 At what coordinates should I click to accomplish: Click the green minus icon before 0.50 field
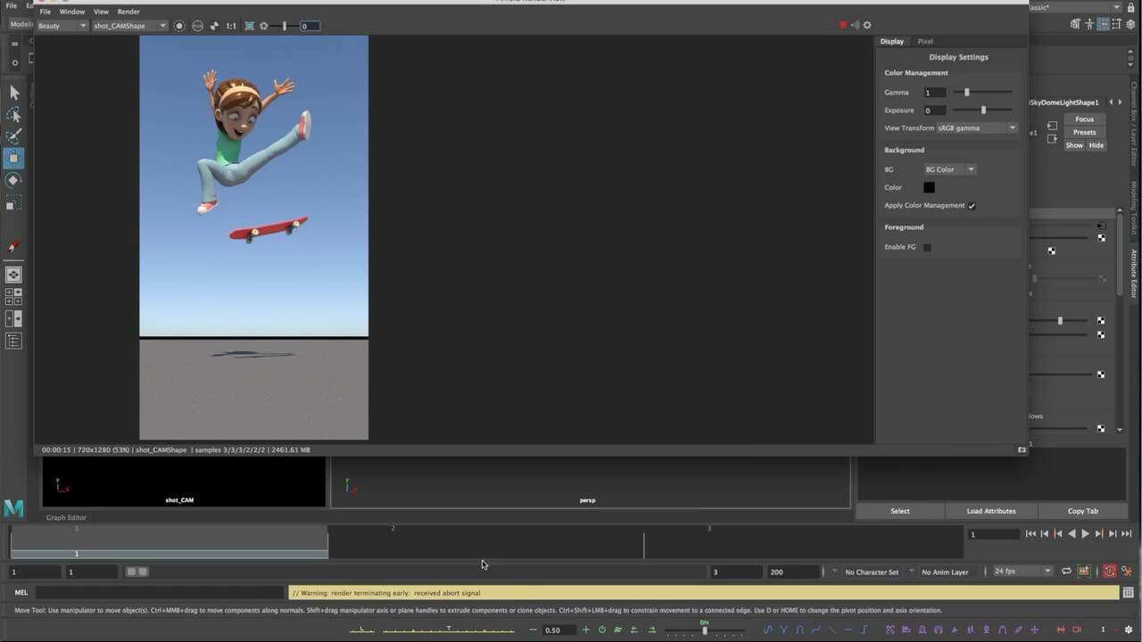tap(534, 630)
